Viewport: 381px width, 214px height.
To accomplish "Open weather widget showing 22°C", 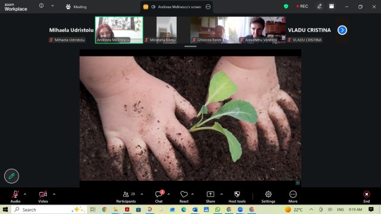I will [294, 209].
